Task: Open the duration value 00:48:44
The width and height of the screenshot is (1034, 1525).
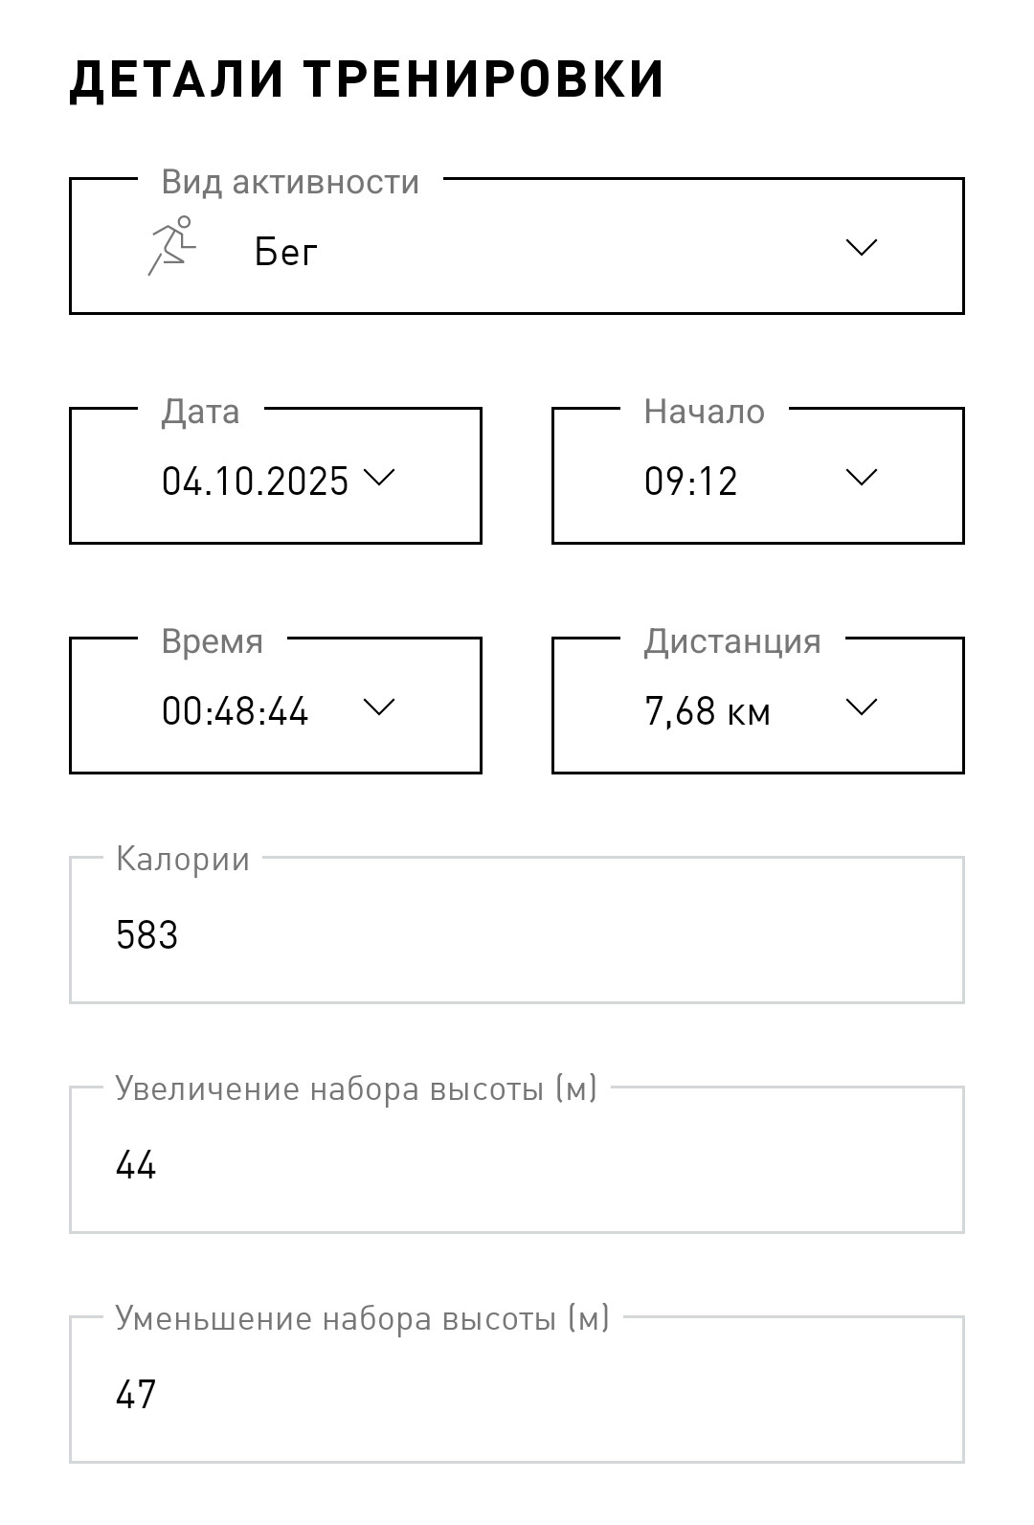Action: (x=235, y=711)
